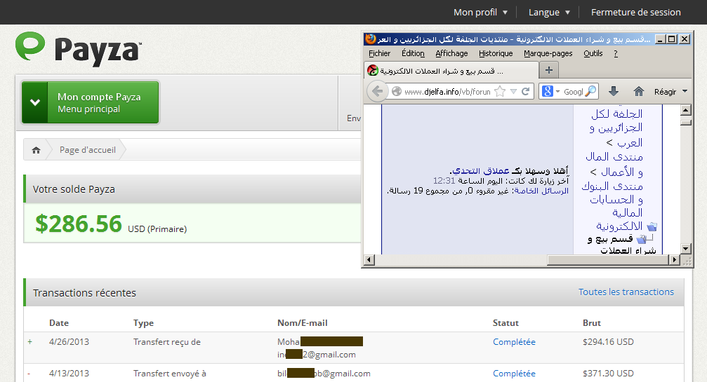707x382 pixels.
Task: Click the site globe icon in the address bar
Action: (397, 91)
